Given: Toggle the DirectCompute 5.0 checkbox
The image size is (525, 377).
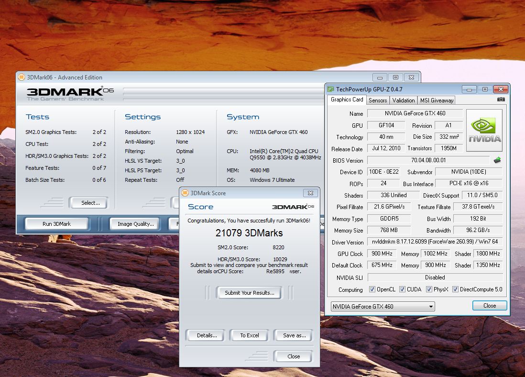Looking at the screenshot, I should [455, 289].
